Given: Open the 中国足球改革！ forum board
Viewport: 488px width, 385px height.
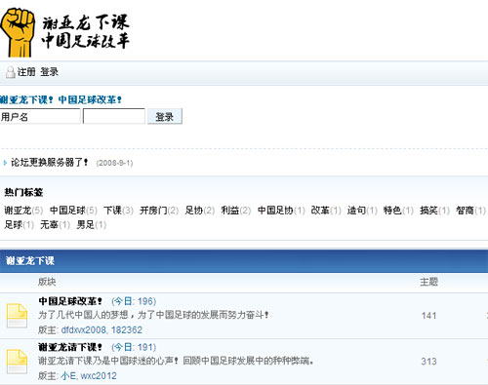Looking at the screenshot, I should tap(70, 301).
